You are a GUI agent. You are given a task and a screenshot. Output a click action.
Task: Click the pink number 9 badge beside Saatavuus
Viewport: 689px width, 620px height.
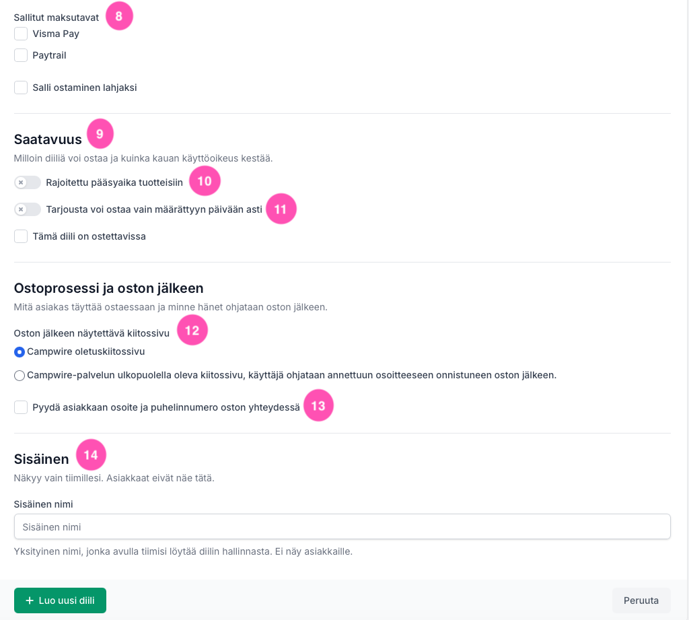tap(100, 134)
